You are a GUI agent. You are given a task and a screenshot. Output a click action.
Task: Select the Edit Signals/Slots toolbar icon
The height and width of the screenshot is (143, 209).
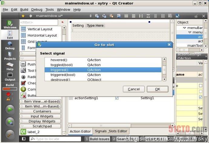[x=104, y=16]
